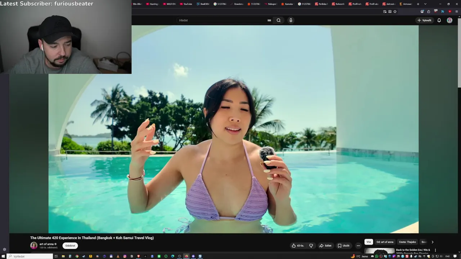
Task: Open the art of anna channel link
Action: pyautogui.click(x=46, y=244)
